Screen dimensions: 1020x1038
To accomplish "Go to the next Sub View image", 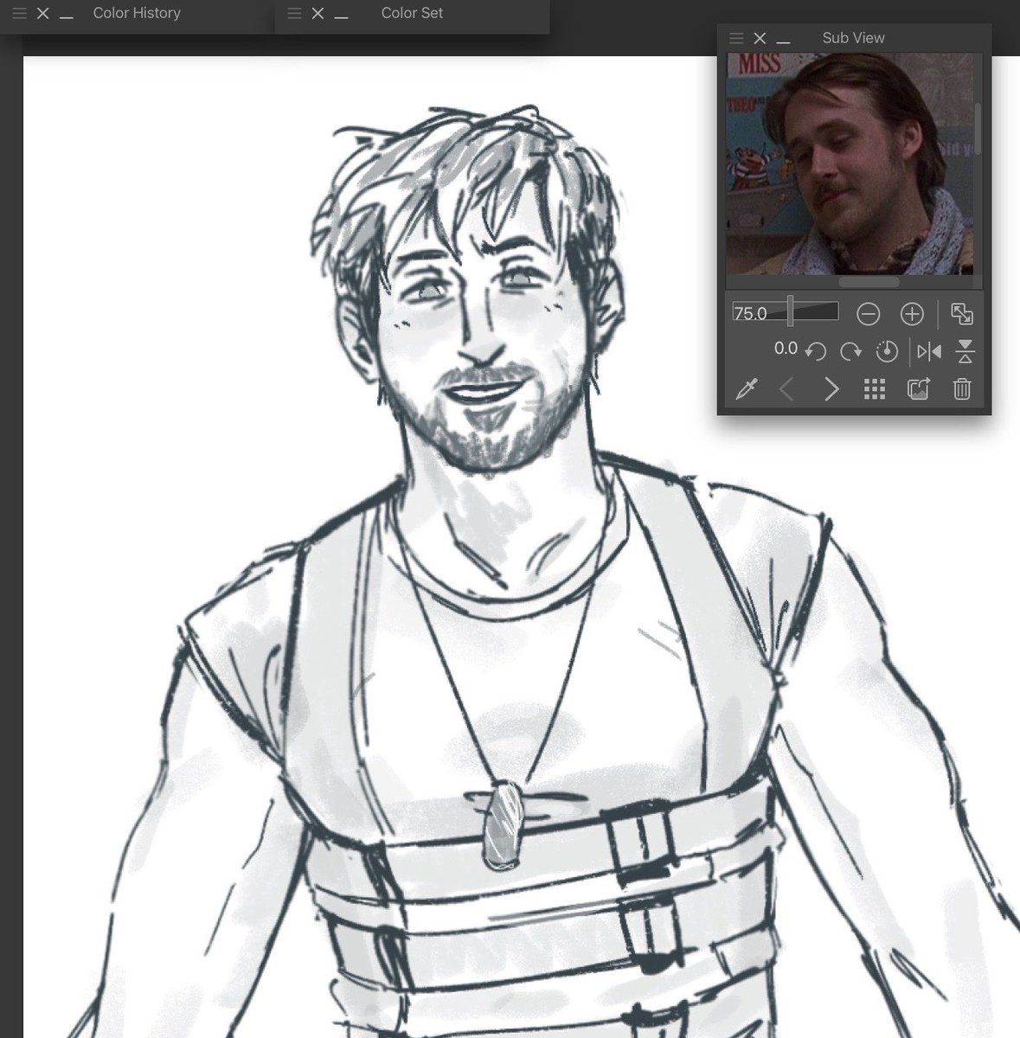I will (831, 389).
